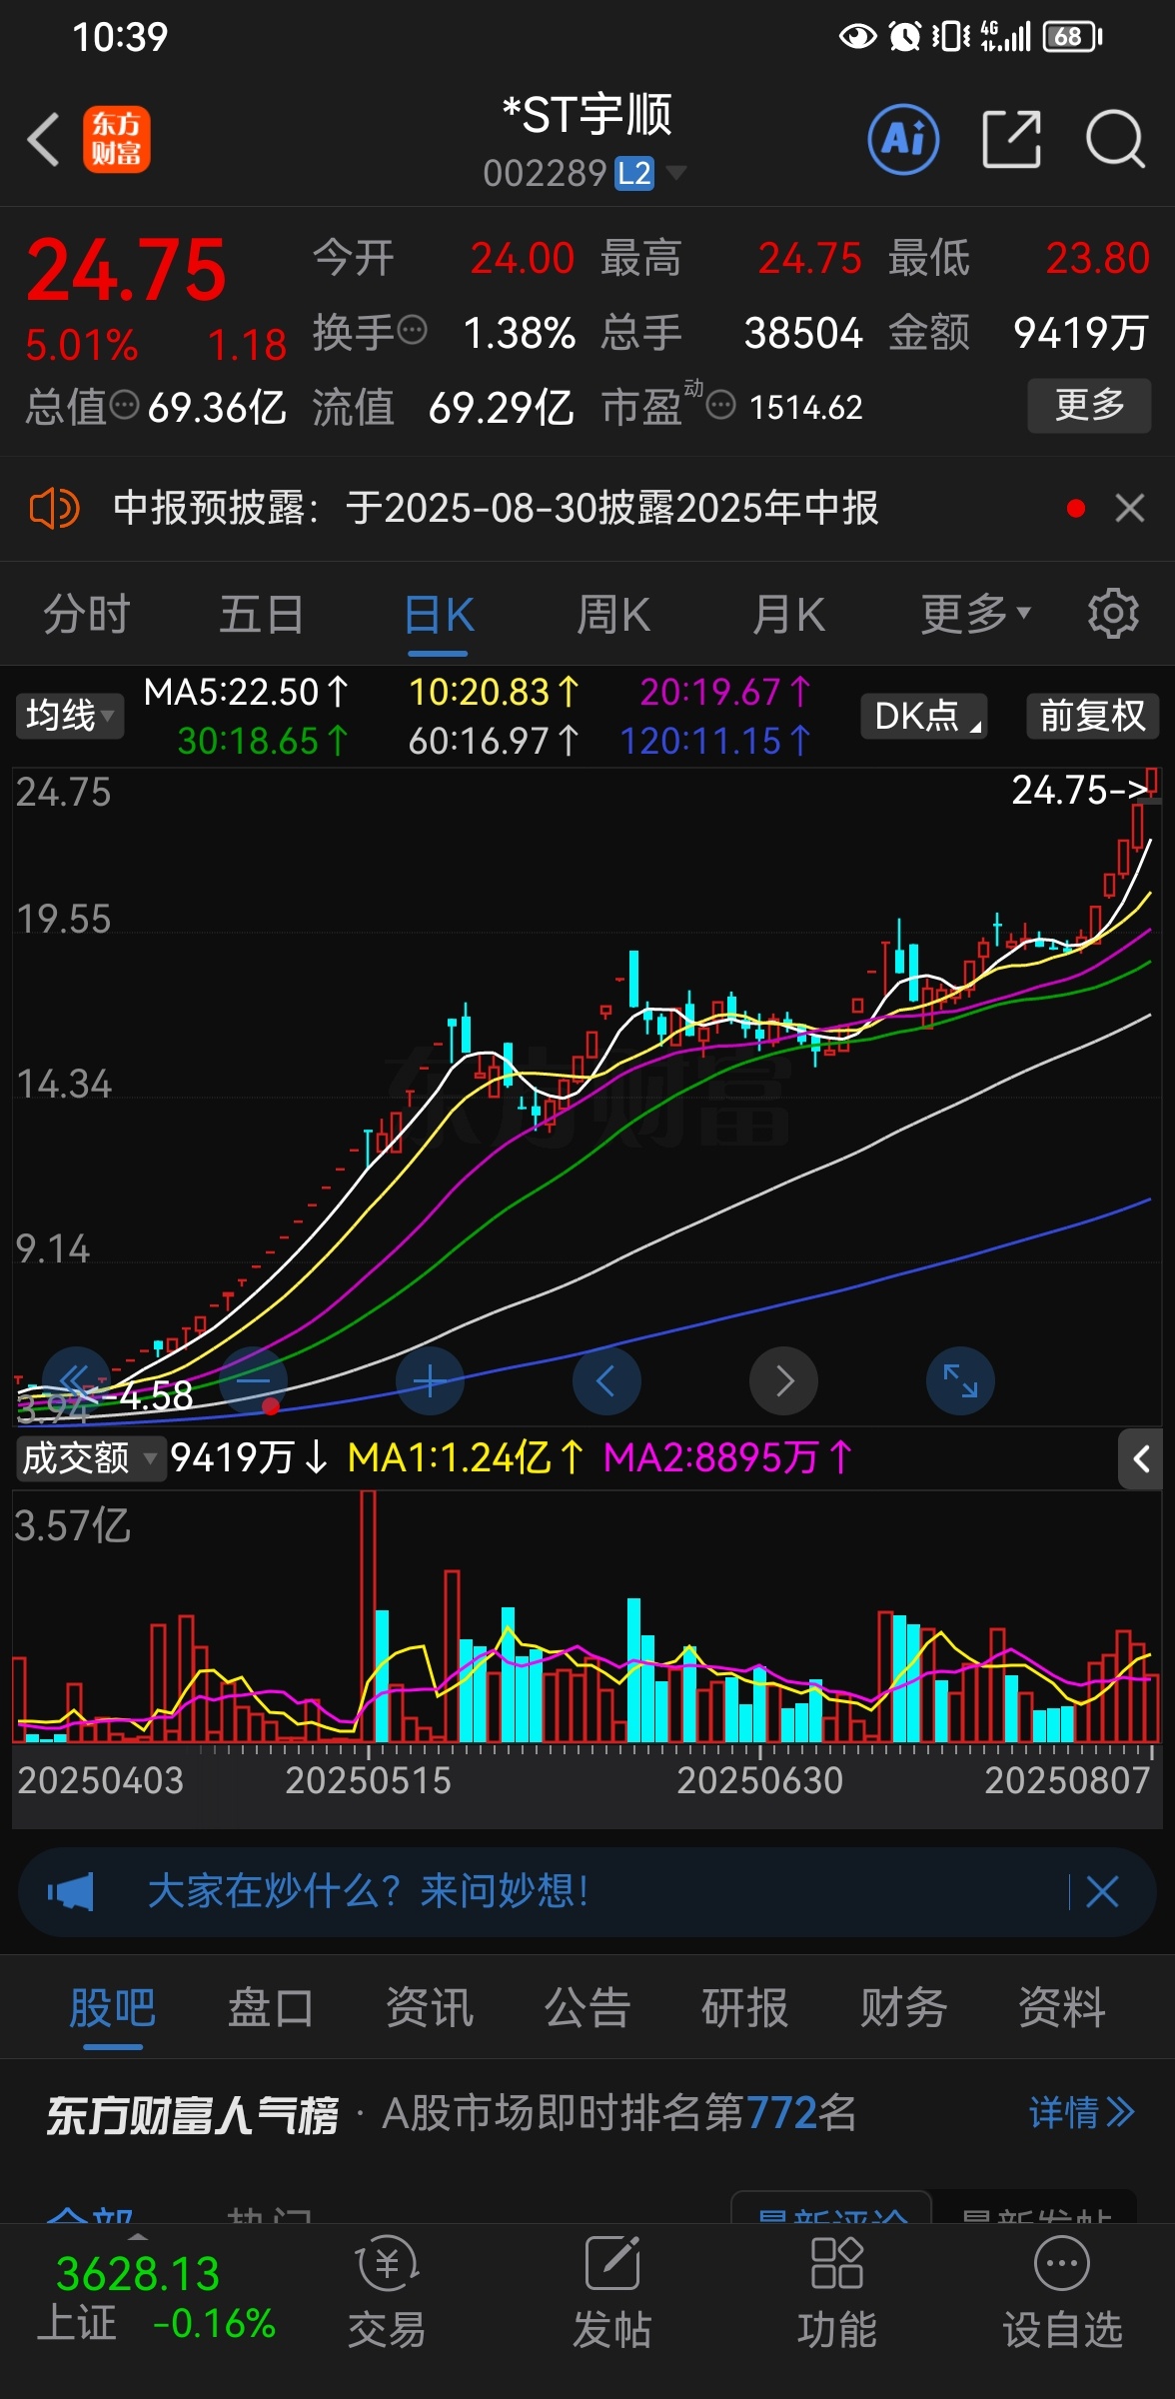This screenshot has height=2399, width=1175.
Task: Close the 妙想 banner with X
Action: pyautogui.click(x=1102, y=1891)
